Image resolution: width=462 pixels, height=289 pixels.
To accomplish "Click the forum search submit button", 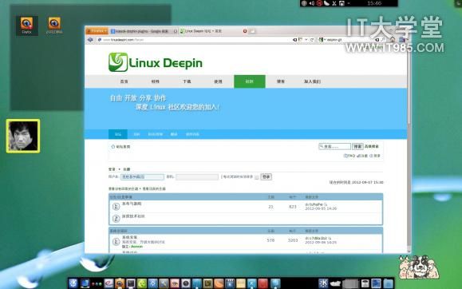I will tap(357, 146).
